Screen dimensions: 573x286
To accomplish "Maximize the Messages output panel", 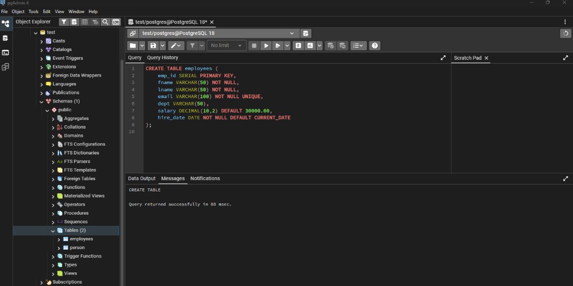I will point(566,179).
